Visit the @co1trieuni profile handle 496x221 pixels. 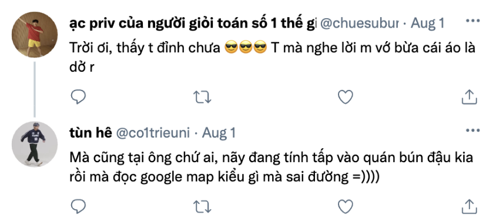pyautogui.click(x=153, y=133)
